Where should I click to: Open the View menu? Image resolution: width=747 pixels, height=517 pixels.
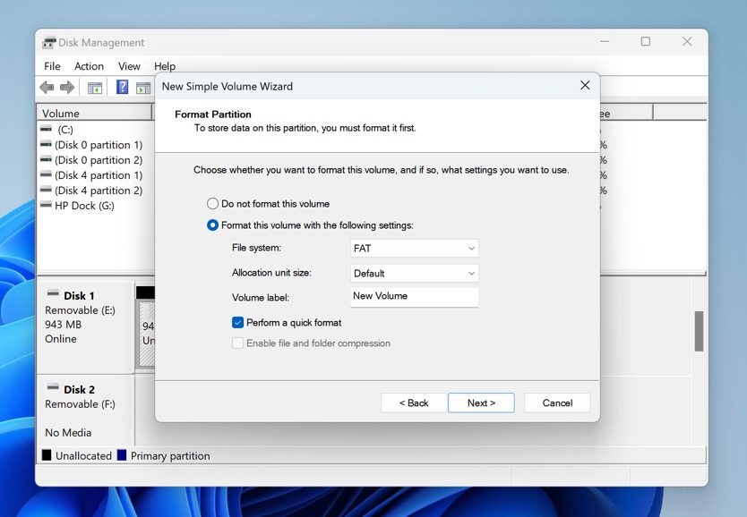tap(129, 65)
